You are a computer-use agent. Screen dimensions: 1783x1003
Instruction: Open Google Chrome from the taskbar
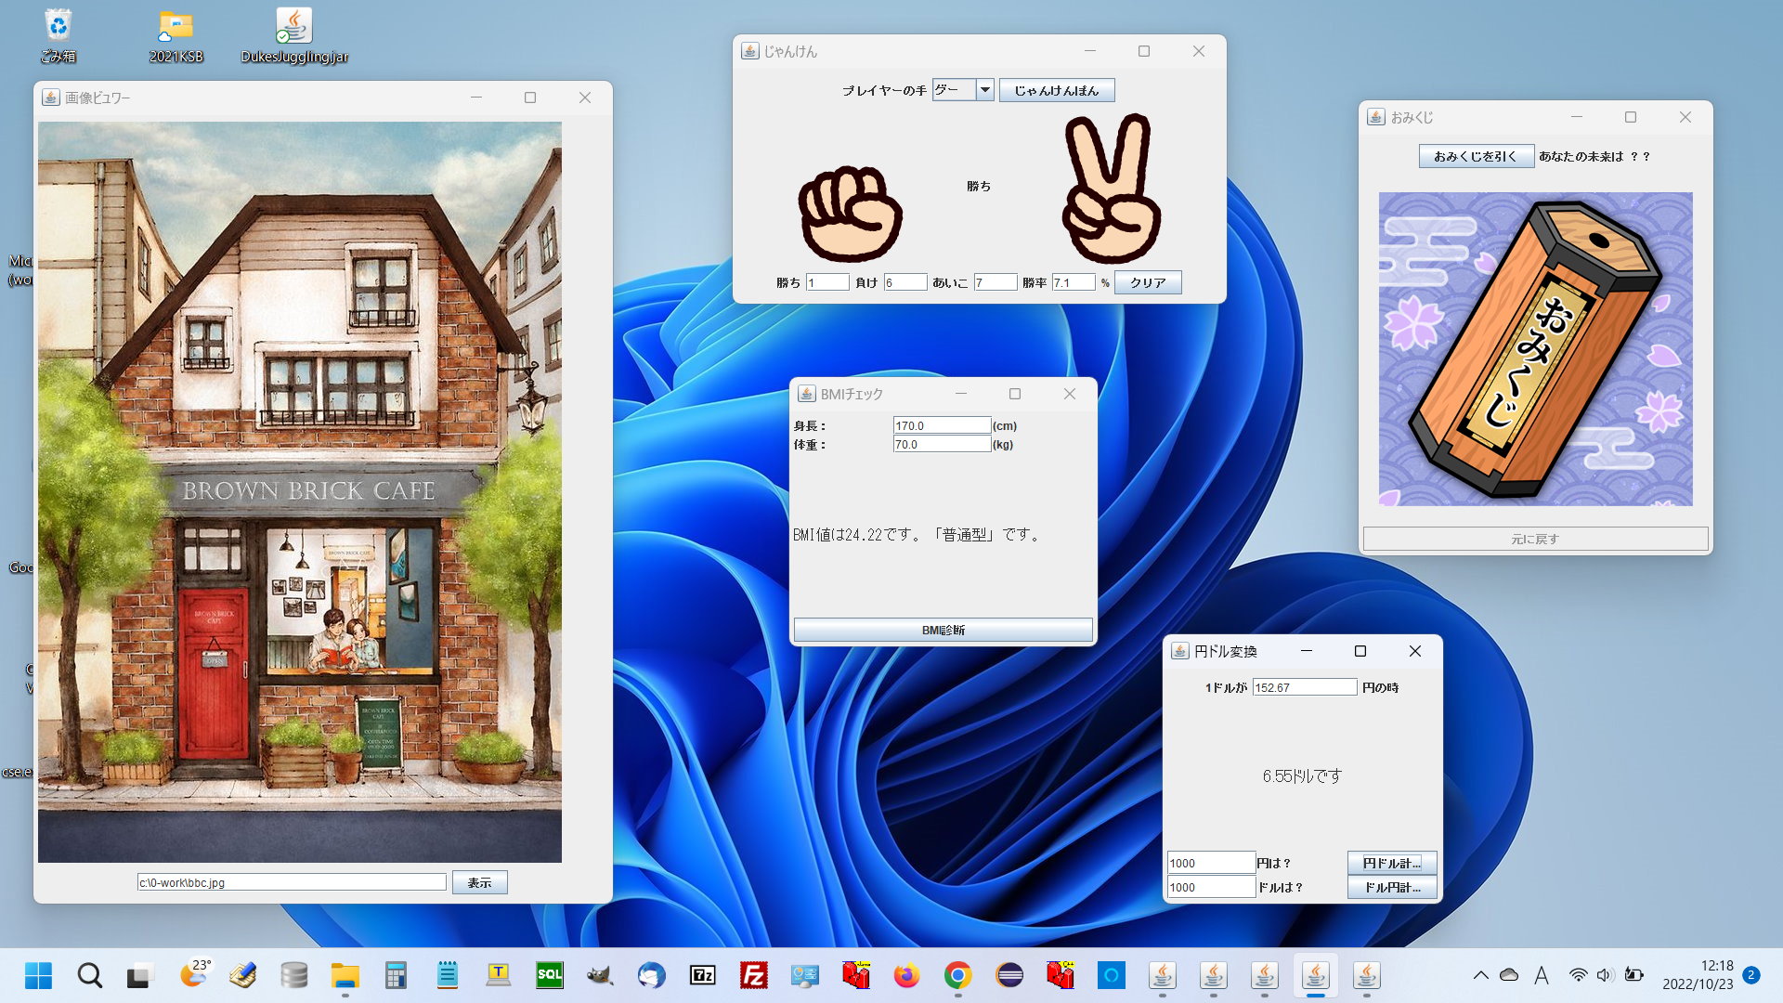957,975
